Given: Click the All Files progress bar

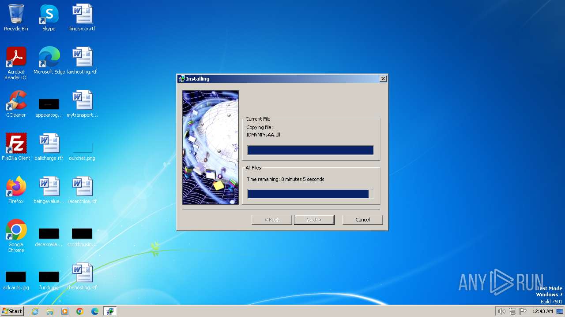Looking at the screenshot, I should pyautogui.click(x=310, y=194).
